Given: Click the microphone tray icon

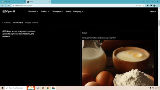Looking at the screenshot, I should coord(150,88).
